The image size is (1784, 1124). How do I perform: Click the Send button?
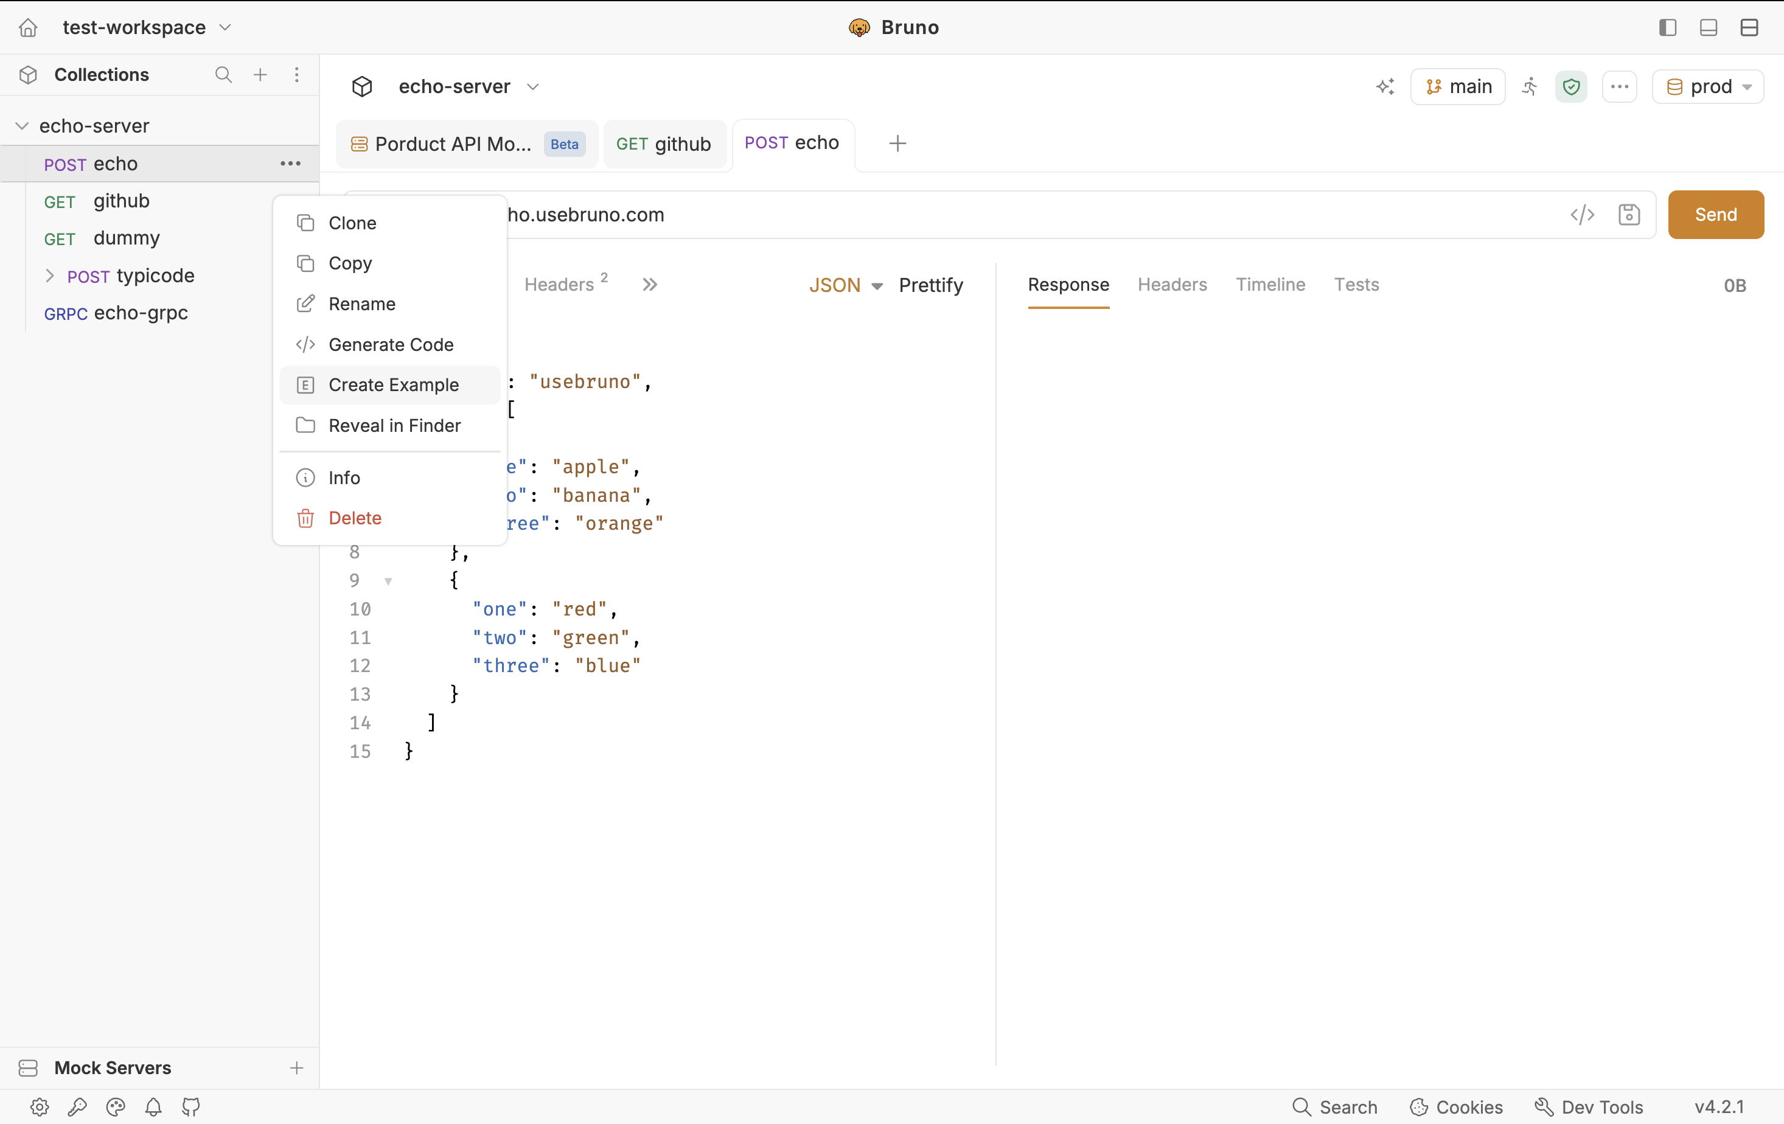point(1716,215)
